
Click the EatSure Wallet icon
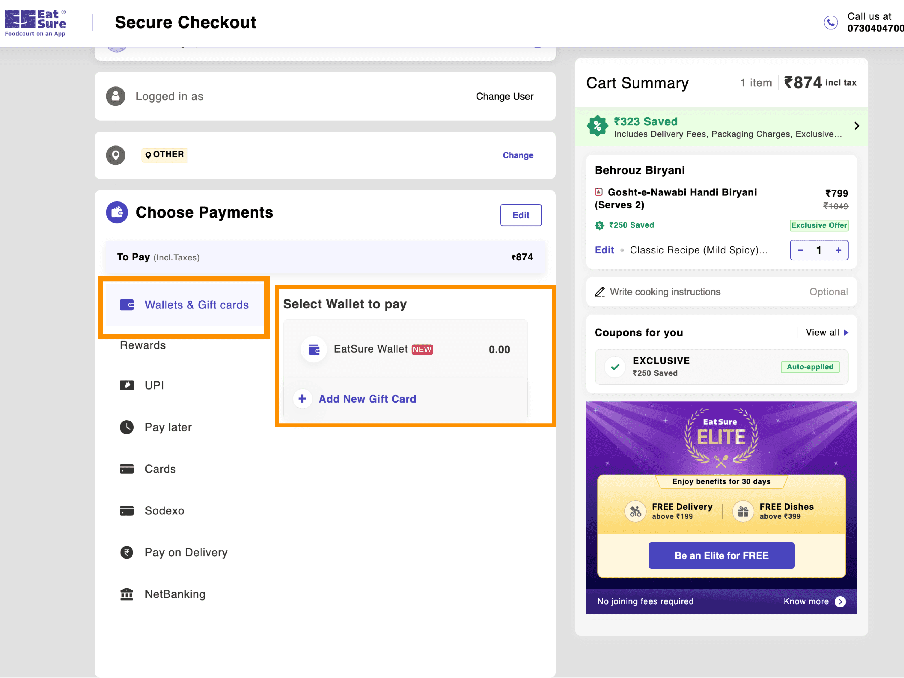click(x=314, y=349)
